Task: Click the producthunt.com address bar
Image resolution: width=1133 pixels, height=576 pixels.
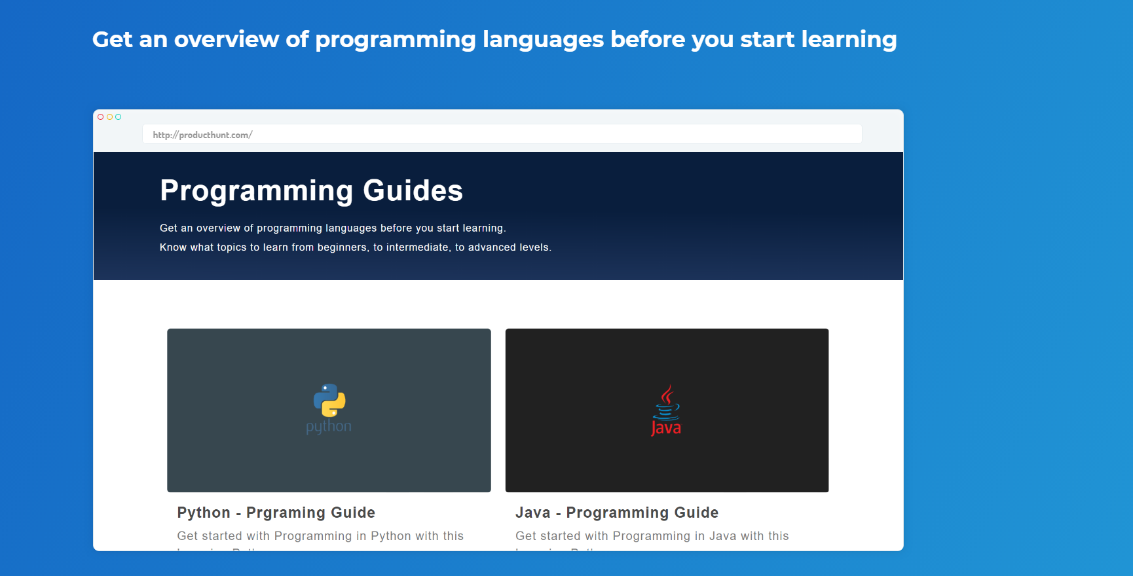Action: 502,134
